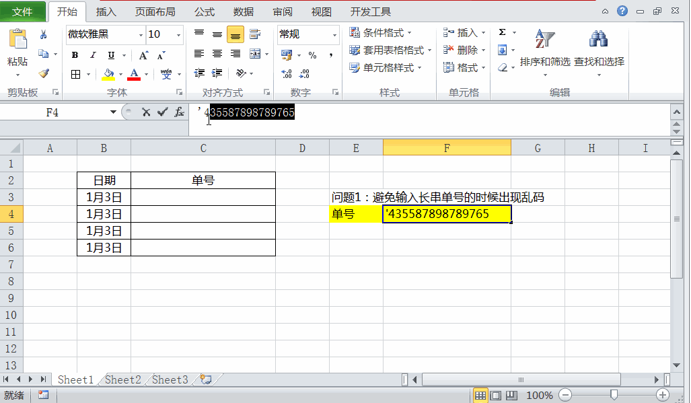
Task: Click the Paste clipboard icon
Action: [17, 39]
